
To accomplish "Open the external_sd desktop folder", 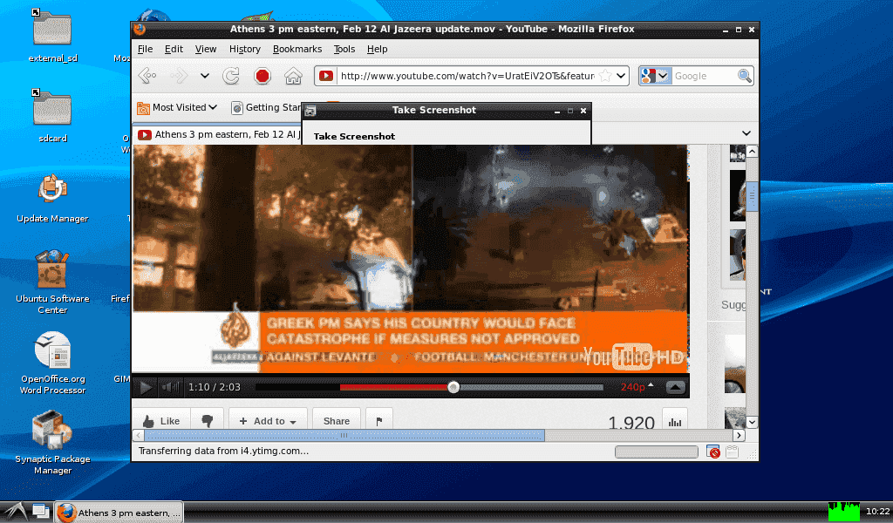I will pos(53,35).
